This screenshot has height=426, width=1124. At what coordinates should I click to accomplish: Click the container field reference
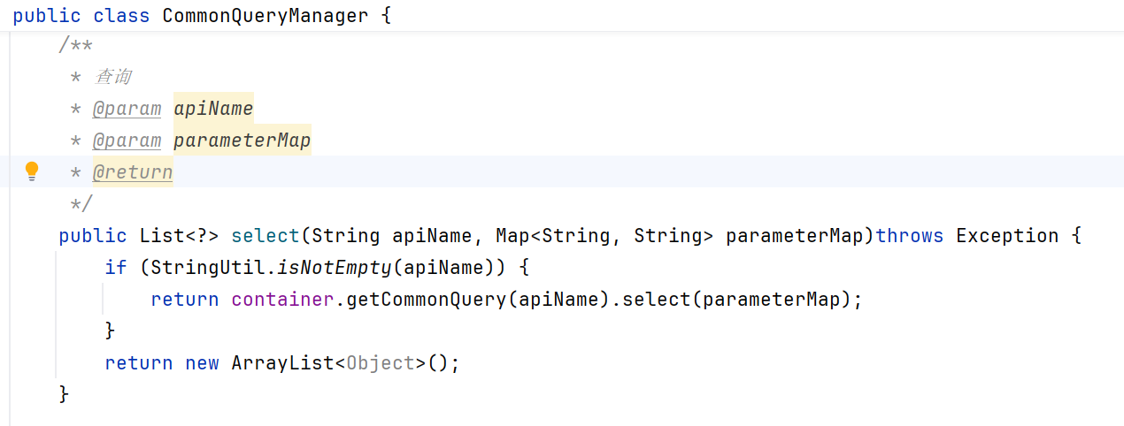click(283, 300)
